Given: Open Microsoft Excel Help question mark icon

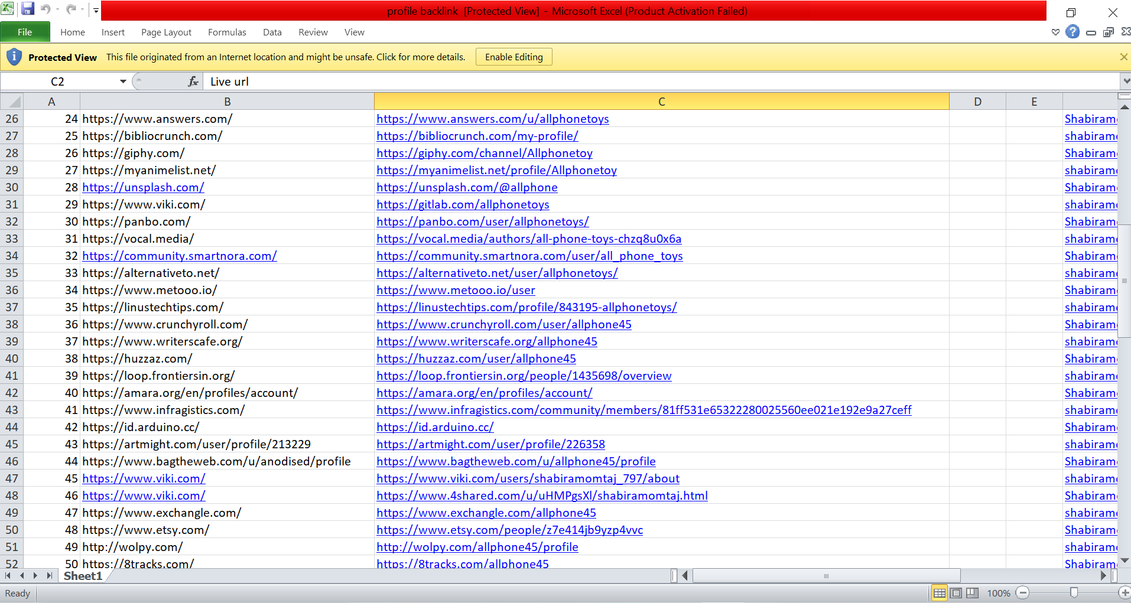Looking at the screenshot, I should pyautogui.click(x=1072, y=32).
